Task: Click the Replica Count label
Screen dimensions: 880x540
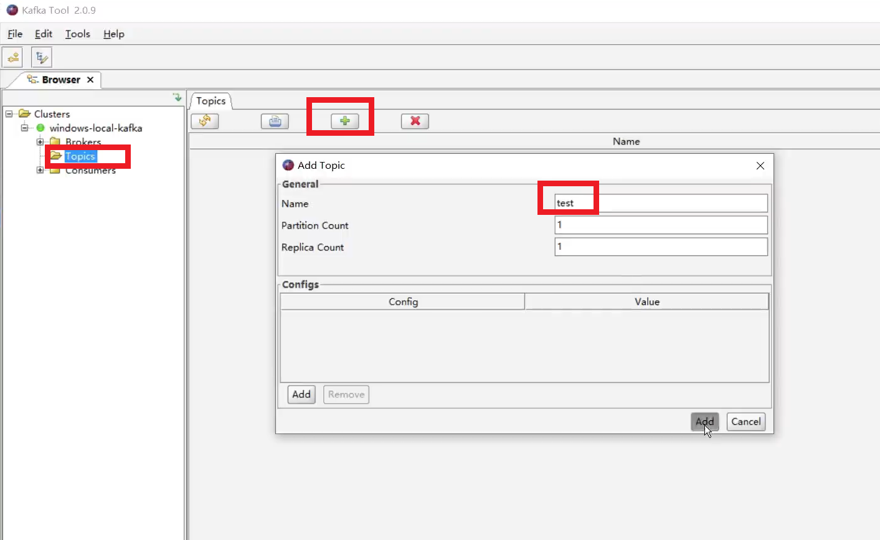Action: tap(312, 247)
